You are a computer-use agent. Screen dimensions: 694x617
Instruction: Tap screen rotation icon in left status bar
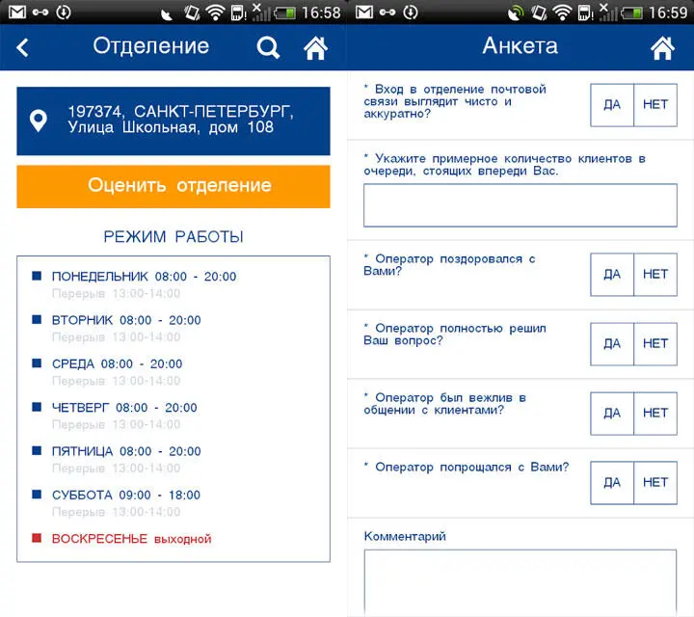[192, 13]
